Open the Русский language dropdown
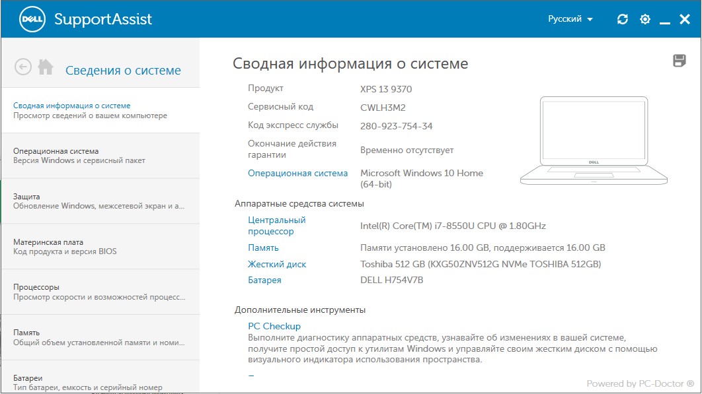 570,18
